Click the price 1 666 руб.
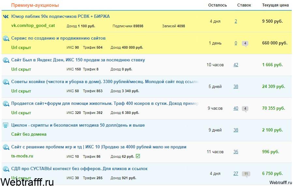294x186 pixels. (x=272, y=65)
